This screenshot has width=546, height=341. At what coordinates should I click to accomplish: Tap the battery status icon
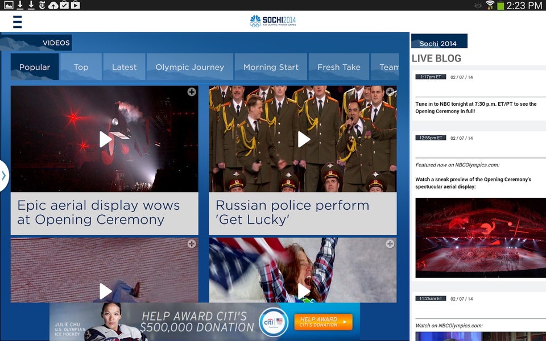[x=500, y=5]
